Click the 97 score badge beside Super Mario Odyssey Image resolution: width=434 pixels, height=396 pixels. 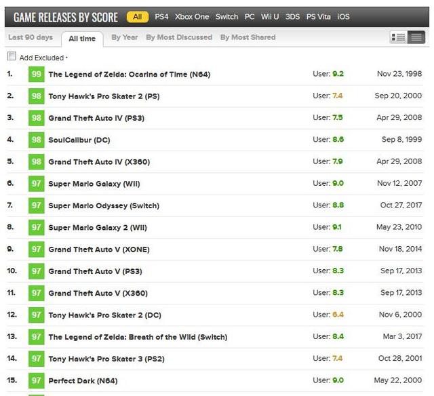pyautogui.click(x=36, y=205)
